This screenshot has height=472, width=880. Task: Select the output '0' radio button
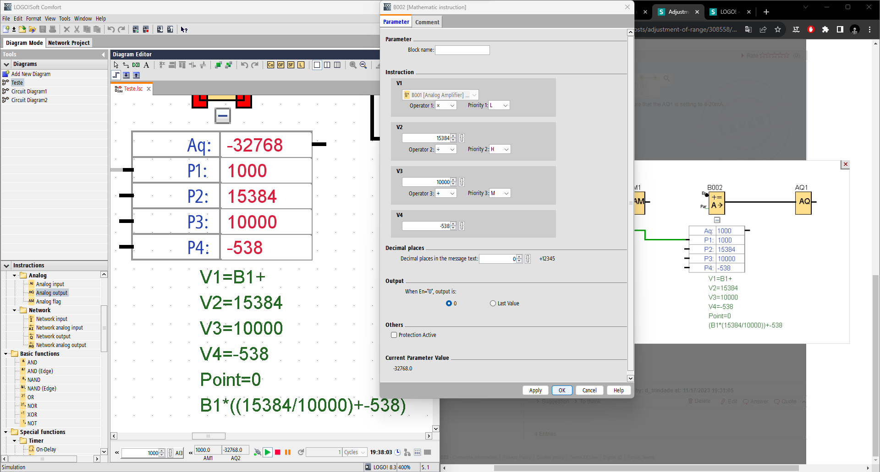point(449,304)
